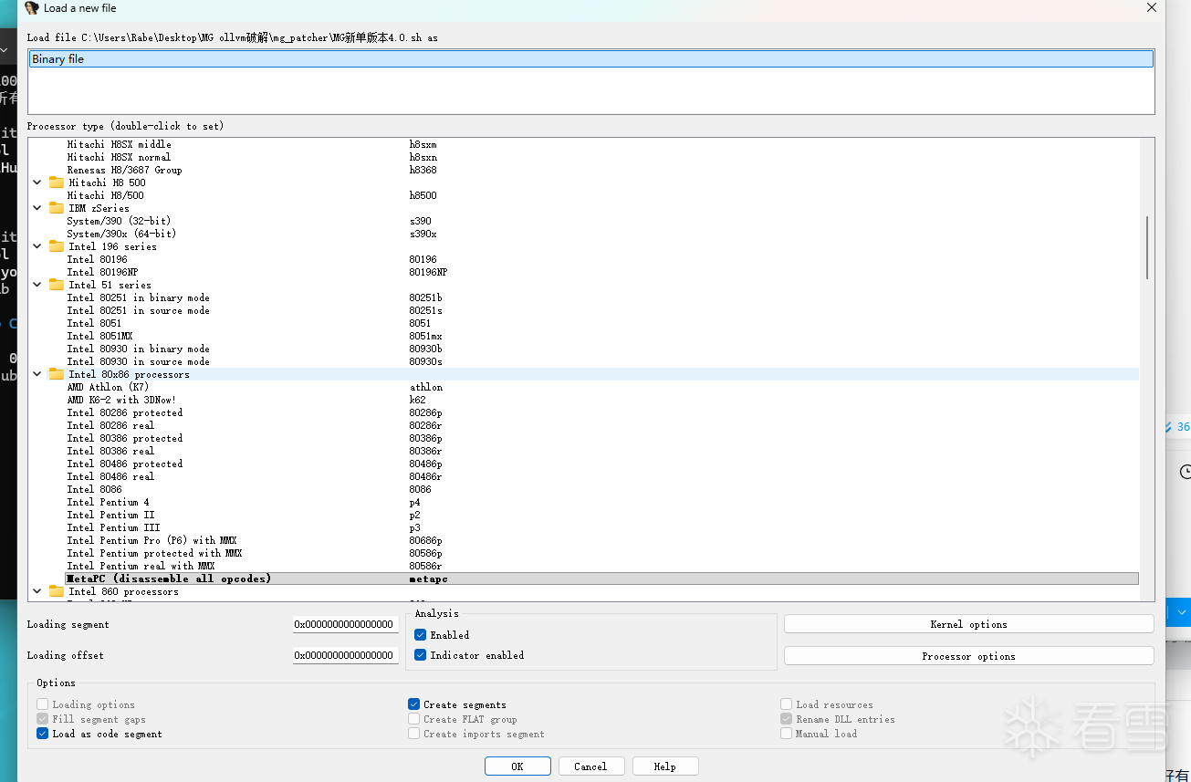1191x782 pixels.
Task: Confirm the dialog with OK
Action: click(x=517, y=766)
